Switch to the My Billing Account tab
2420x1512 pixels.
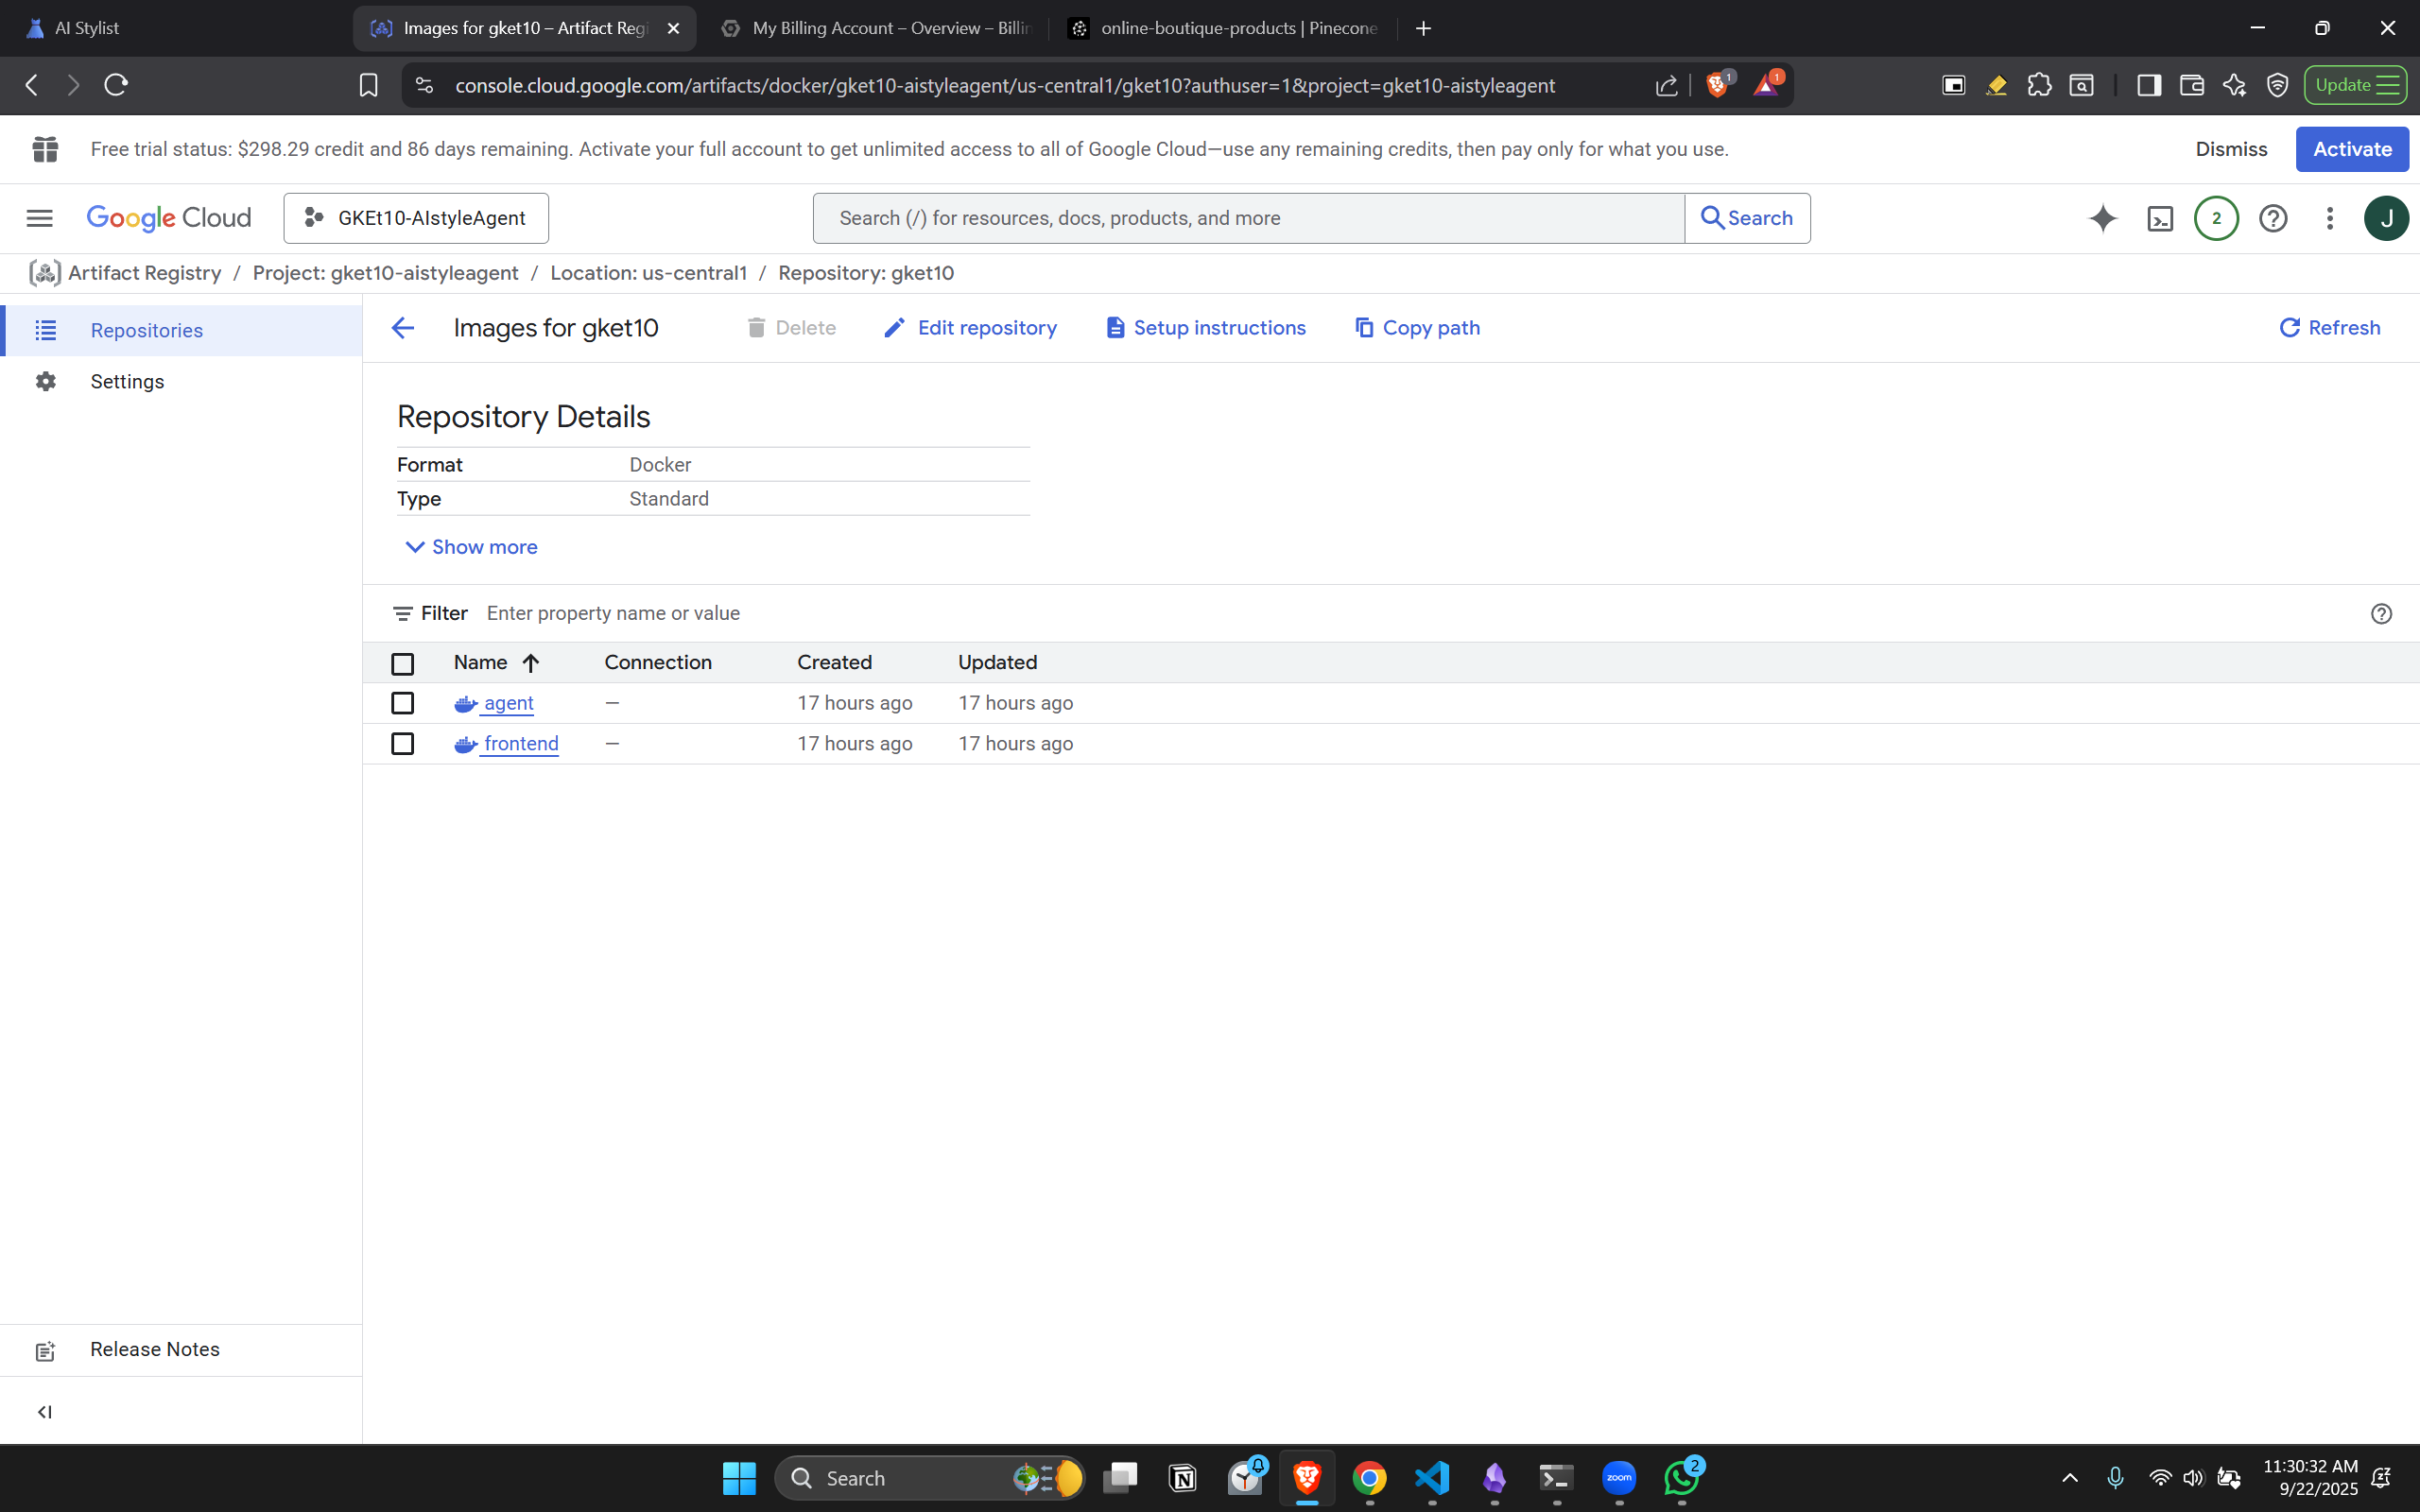[x=875, y=28]
